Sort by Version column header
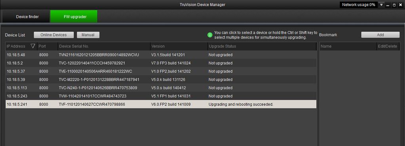 179,46
